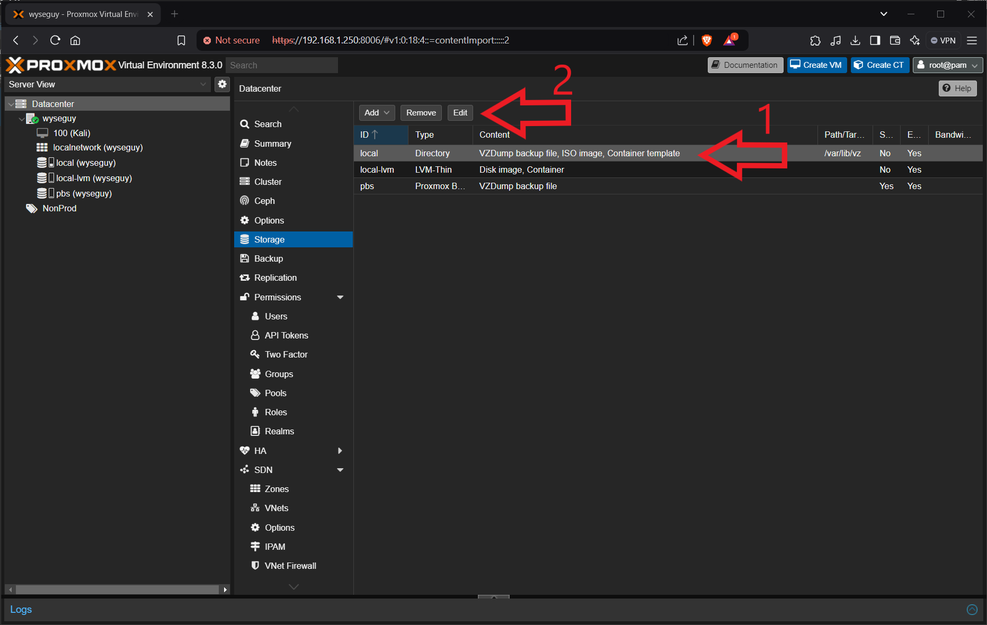Open Brave wallet icon
The image size is (987, 625).
click(895, 40)
